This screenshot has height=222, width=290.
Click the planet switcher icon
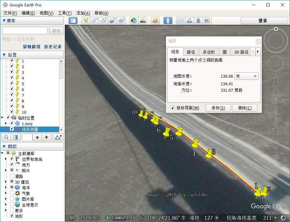155,21
